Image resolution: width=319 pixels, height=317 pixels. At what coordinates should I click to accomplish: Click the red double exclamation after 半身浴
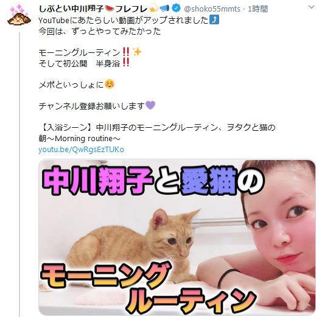pos(126,63)
